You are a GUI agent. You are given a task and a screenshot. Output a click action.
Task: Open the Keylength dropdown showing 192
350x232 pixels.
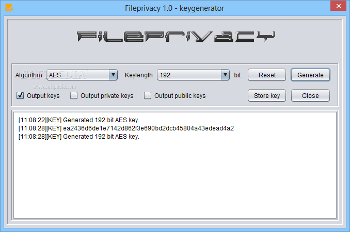193,75
